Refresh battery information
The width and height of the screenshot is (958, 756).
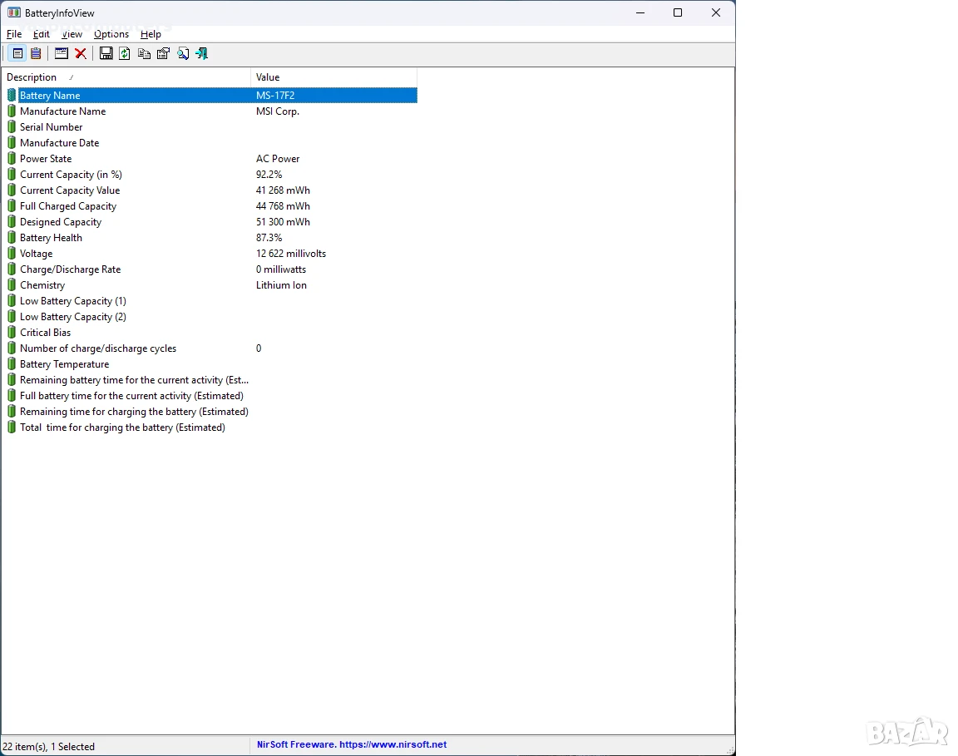[125, 54]
